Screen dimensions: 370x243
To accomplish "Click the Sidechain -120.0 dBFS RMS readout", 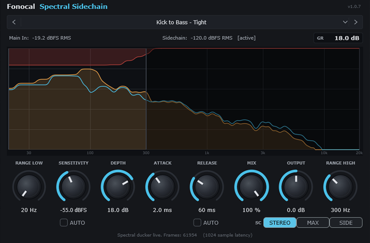I will click(197, 38).
